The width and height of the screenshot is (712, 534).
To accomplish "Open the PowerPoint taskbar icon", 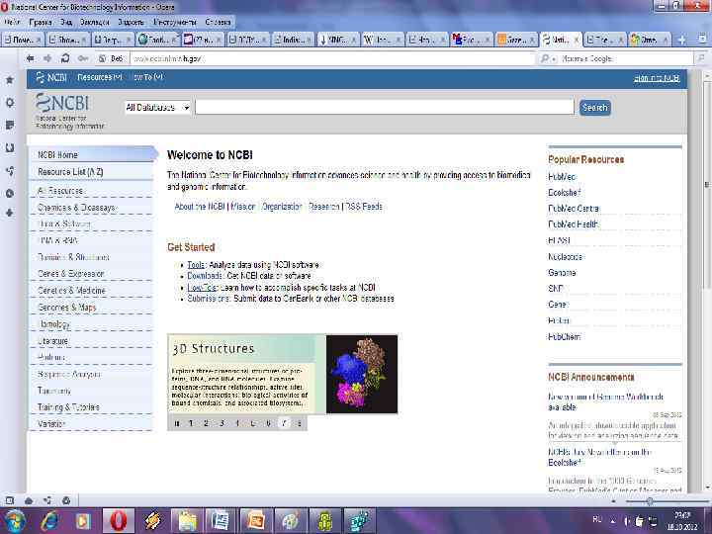I will click(x=256, y=521).
